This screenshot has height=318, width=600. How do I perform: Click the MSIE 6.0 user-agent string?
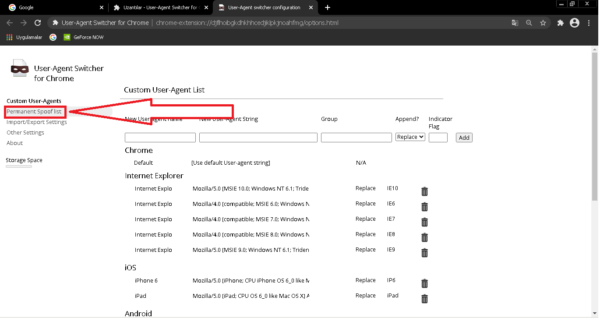coord(251,204)
